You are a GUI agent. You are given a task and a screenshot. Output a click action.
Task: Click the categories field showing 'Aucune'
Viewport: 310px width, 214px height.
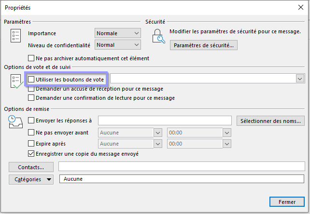click(x=182, y=179)
